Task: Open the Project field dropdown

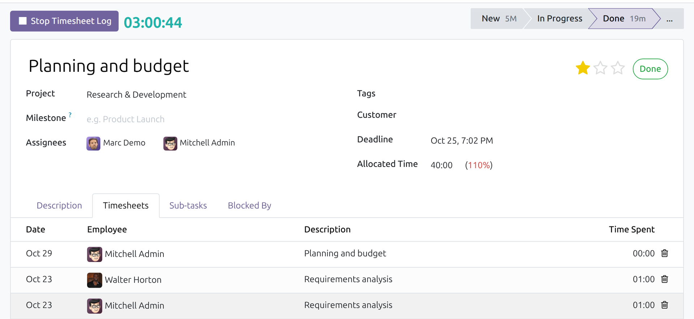Action: click(210, 95)
